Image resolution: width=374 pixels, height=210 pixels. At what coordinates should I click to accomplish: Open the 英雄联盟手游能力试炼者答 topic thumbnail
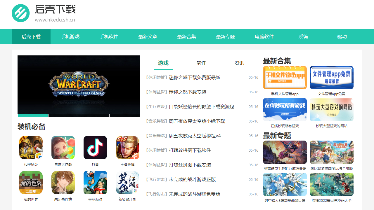285,152
